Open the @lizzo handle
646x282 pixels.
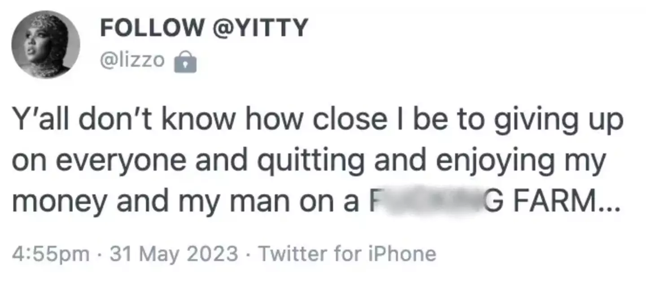pos(133,60)
